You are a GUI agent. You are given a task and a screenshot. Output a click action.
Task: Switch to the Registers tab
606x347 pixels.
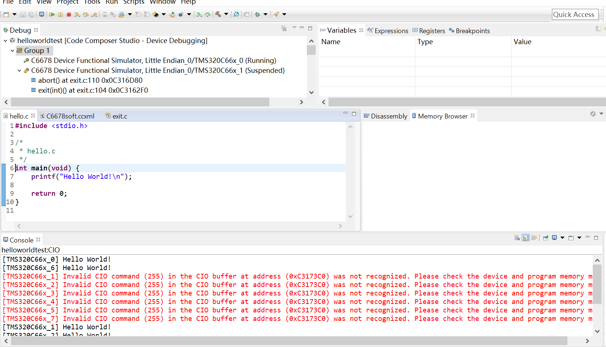tap(428, 31)
